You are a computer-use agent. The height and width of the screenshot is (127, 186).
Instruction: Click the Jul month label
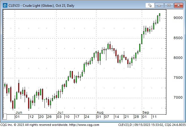60,113
